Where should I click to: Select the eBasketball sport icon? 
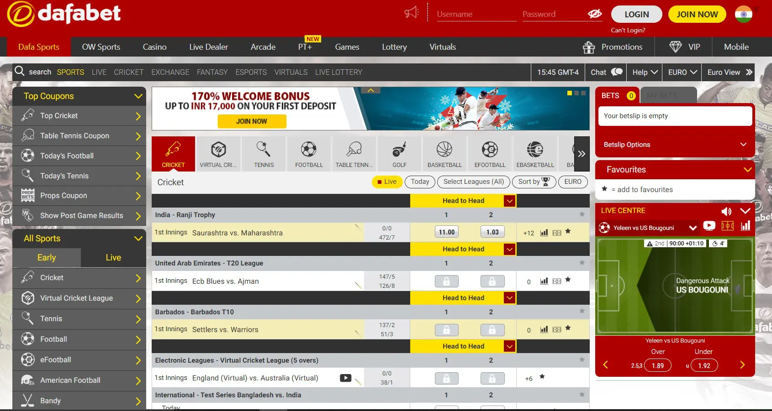535,154
